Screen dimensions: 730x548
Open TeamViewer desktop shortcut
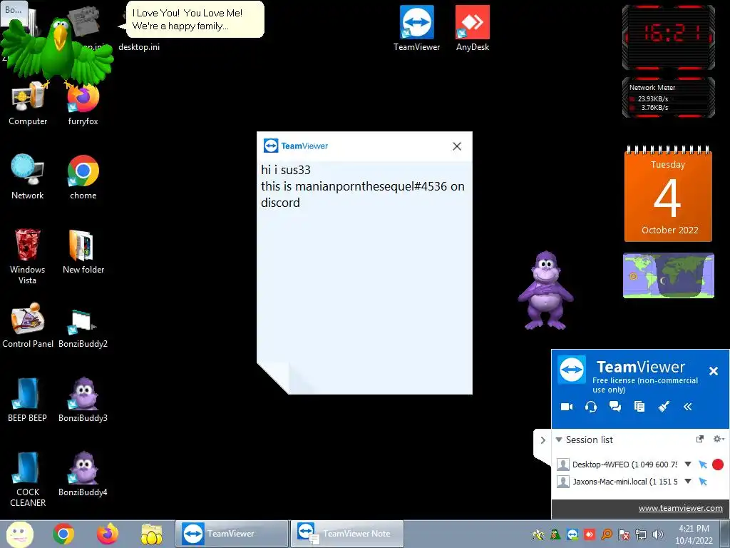pos(416,29)
